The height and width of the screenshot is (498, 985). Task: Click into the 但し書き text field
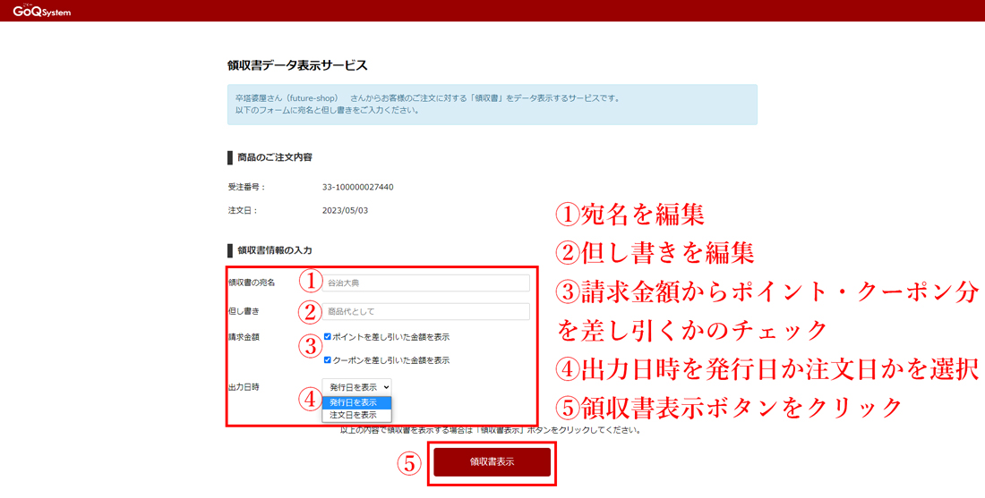click(x=425, y=311)
